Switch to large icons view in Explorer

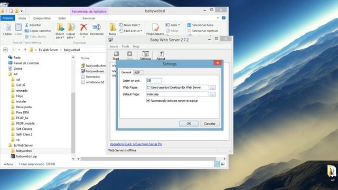(x=223, y=164)
